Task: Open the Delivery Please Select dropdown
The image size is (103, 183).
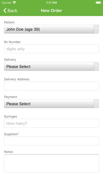Action: pyautogui.click(x=51, y=67)
